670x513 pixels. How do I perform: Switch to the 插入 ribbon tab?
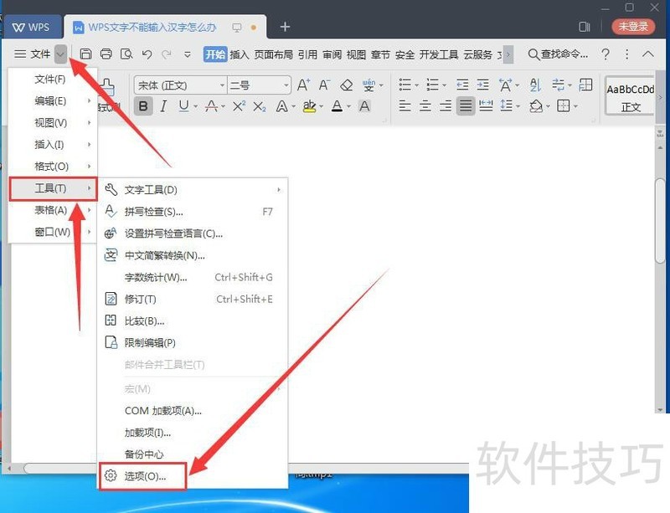coord(240,54)
